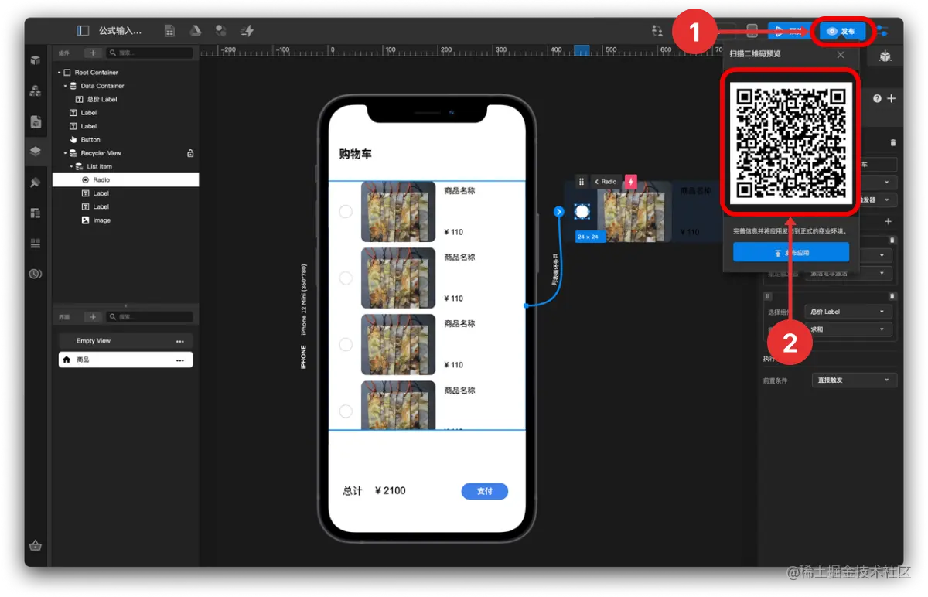Open the stacked cubes icon in left sidebar
Viewport: 928px width, 597px height.
coord(35,90)
